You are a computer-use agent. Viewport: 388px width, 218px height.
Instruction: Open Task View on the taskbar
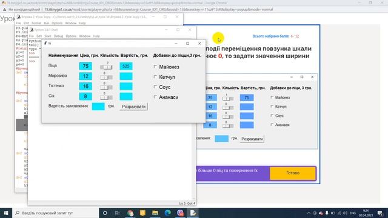(x=117, y=213)
